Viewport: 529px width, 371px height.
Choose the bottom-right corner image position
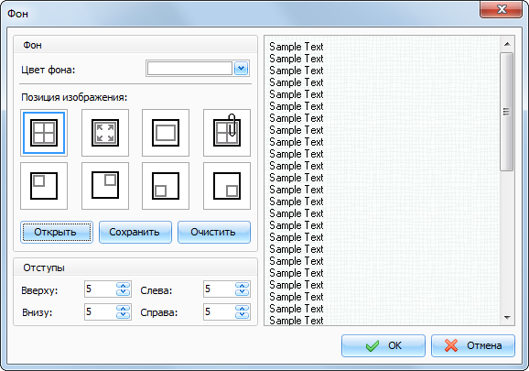227,186
